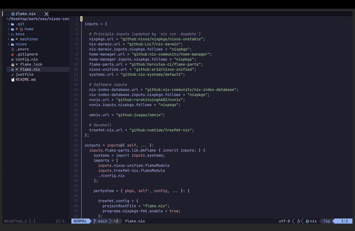Click the git branch icon in statusline
Viewport: 355px width, 231px height.
(x=95, y=221)
